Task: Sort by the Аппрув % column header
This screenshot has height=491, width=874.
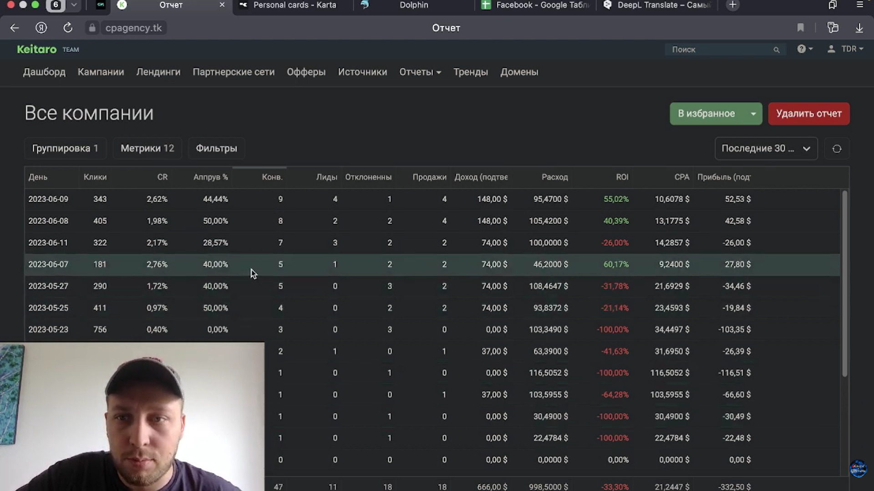Action: click(x=211, y=177)
